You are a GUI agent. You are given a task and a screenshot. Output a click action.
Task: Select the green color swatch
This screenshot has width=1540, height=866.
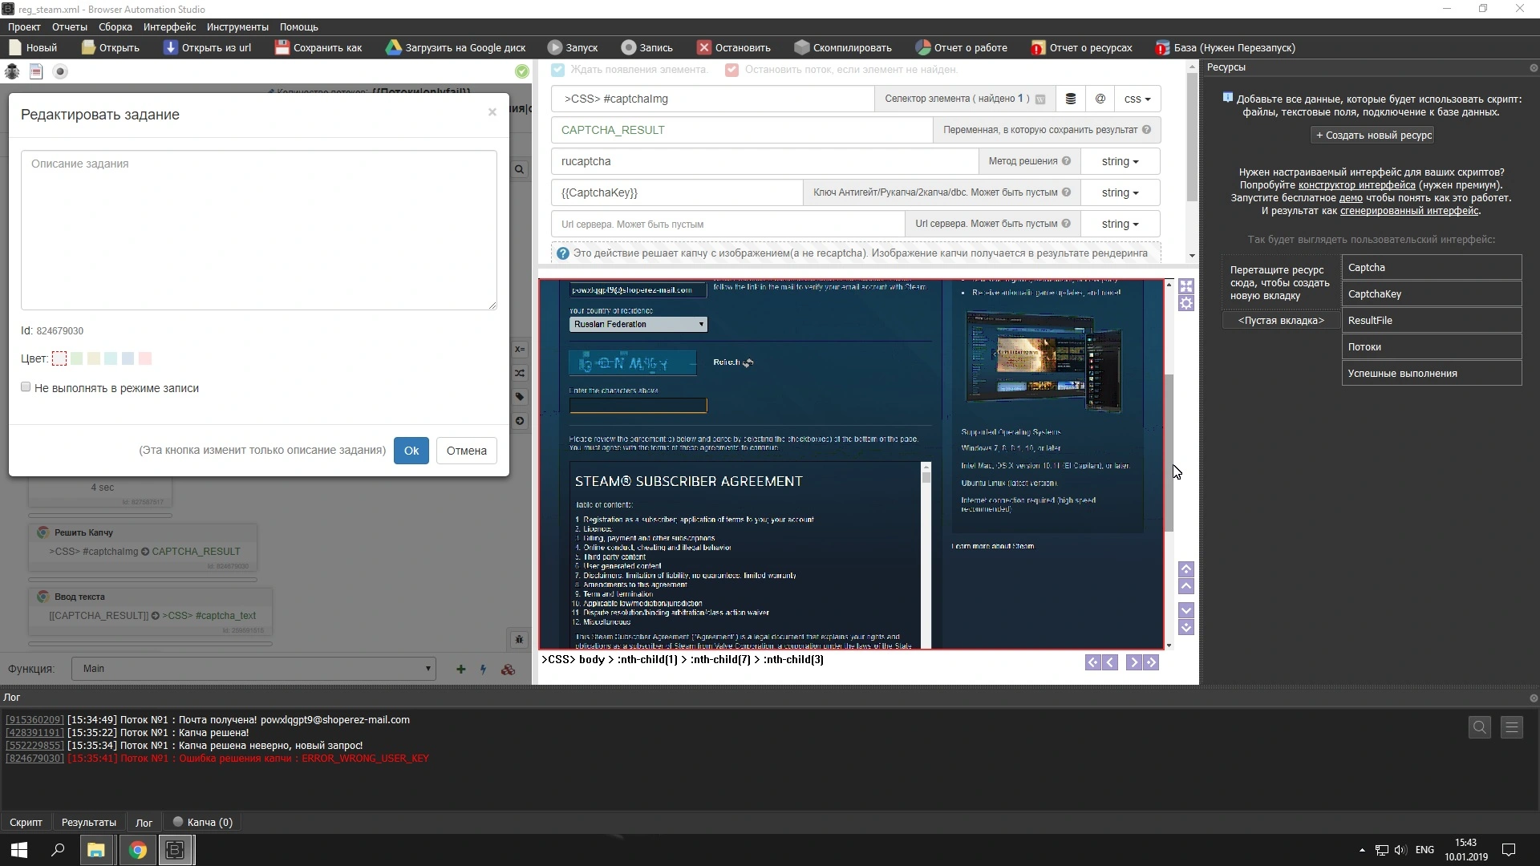pyautogui.click(x=77, y=358)
